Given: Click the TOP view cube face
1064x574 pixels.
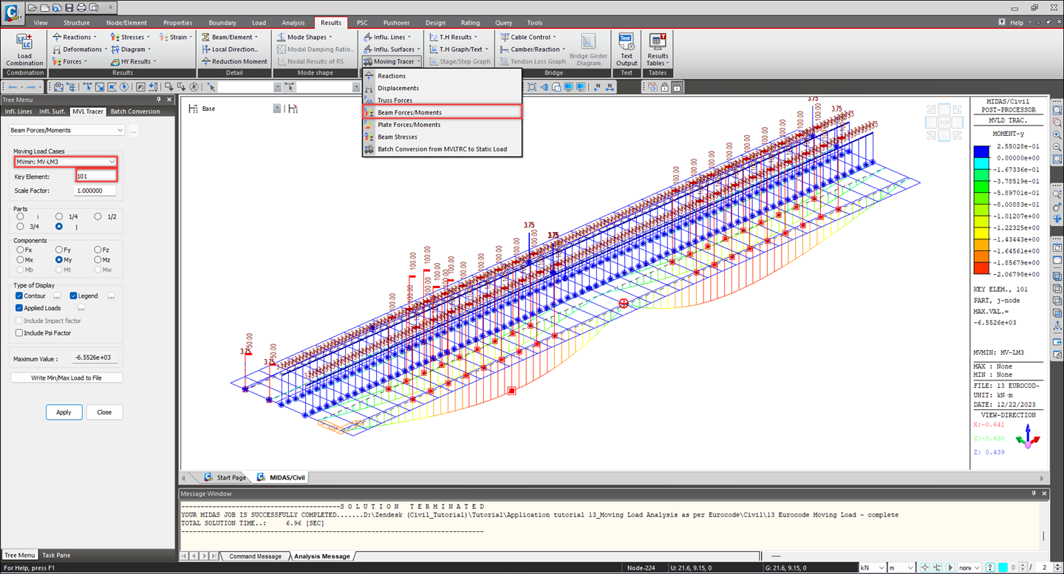Looking at the screenshot, I should pyautogui.click(x=944, y=122).
